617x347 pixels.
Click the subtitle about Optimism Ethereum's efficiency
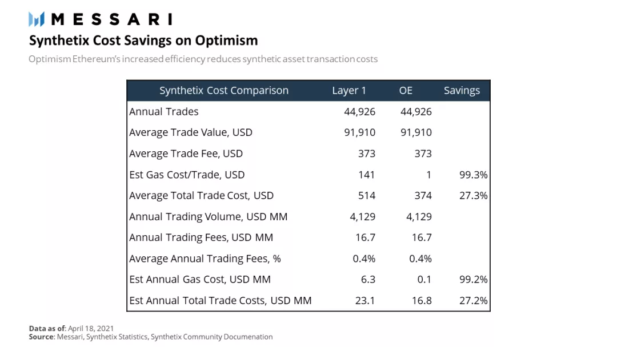coord(203,59)
